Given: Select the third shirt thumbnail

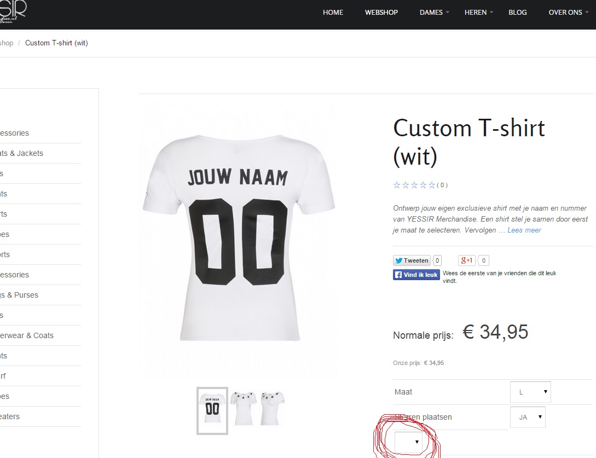Looking at the screenshot, I should click(272, 408).
